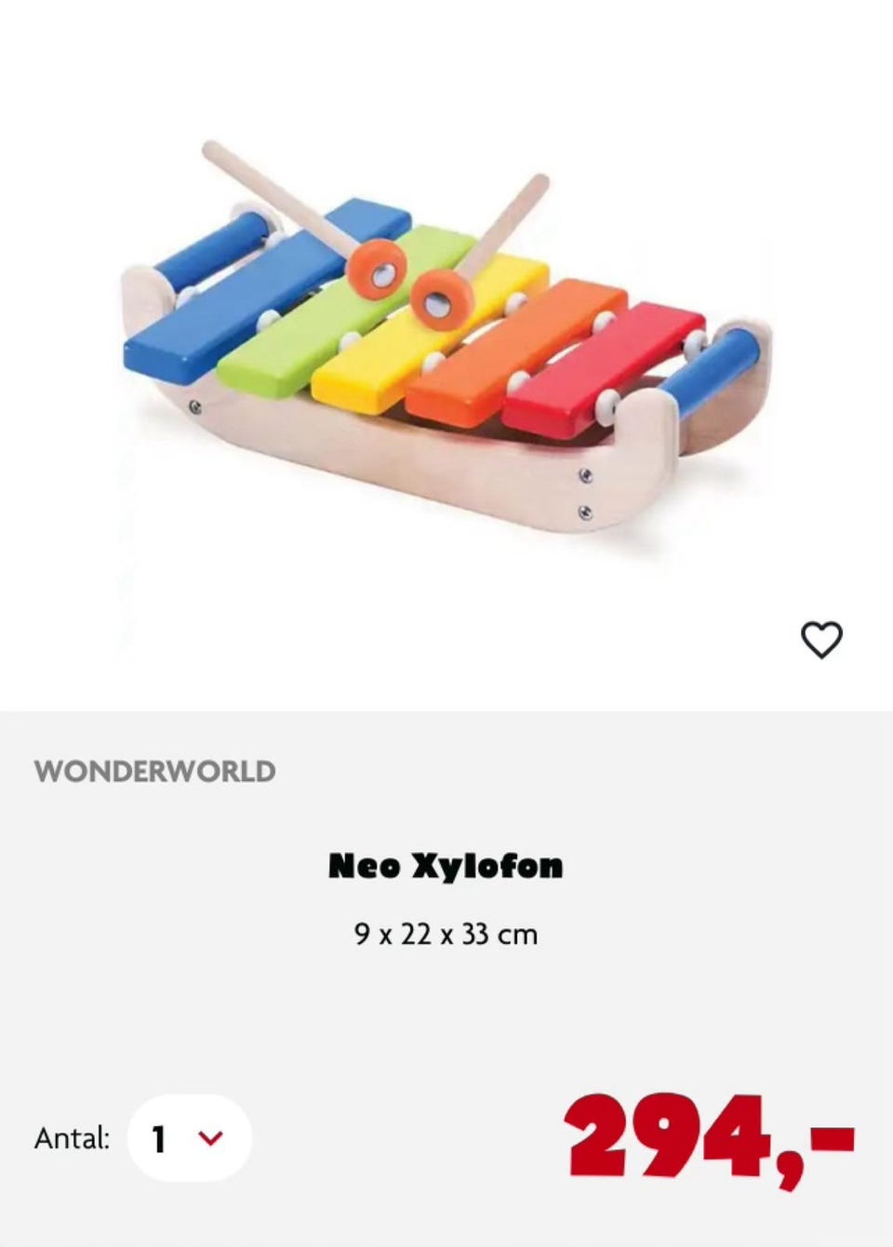893x1247 pixels.
Task: Open the Neo Xylofon product title
Action: [x=446, y=866]
